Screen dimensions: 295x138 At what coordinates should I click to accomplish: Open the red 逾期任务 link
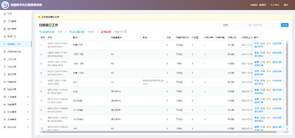106,32
